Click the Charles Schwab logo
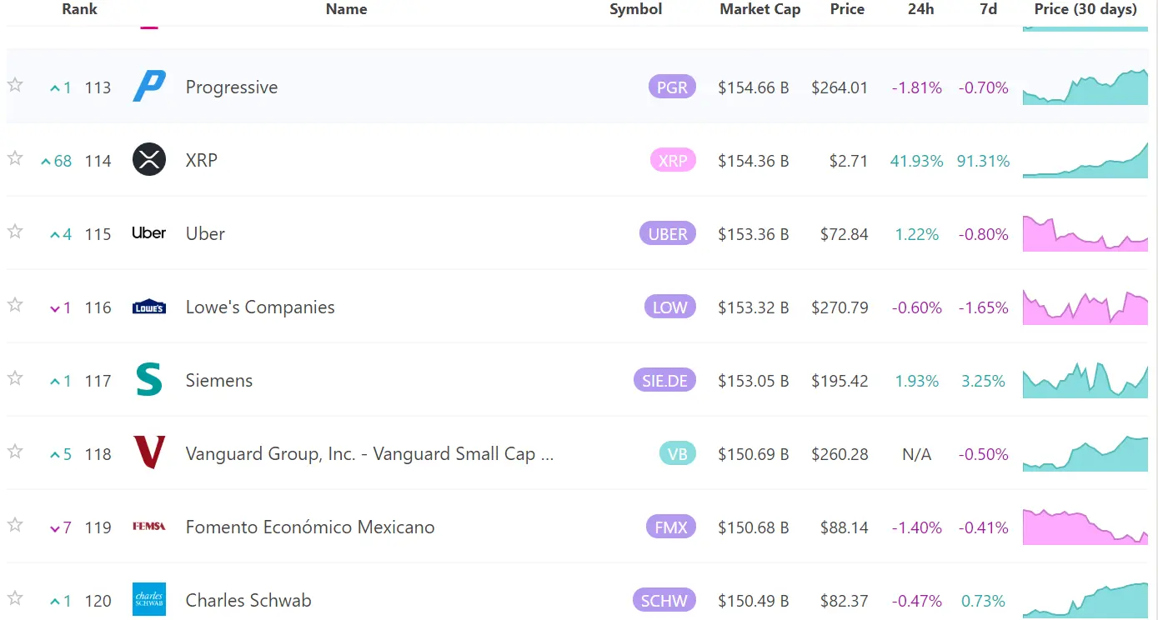This screenshot has height=620, width=1158. 148,600
